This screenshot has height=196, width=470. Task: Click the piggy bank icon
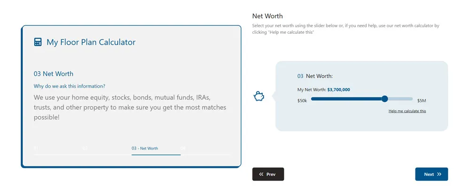click(x=258, y=96)
